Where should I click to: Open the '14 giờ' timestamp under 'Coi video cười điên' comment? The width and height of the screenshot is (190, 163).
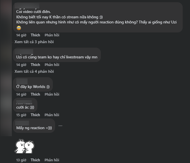click(x=21, y=35)
